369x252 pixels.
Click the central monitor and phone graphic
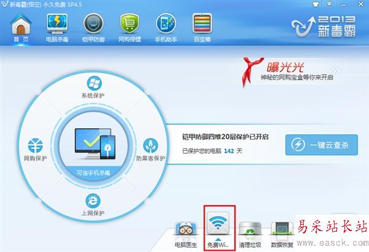coord(95,144)
